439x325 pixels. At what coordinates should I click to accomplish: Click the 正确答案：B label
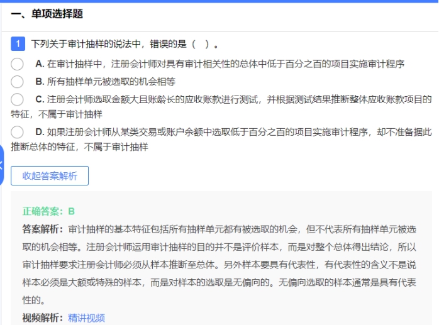tap(48, 211)
